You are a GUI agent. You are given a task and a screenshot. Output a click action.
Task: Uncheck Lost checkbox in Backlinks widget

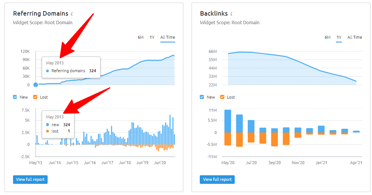pyautogui.click(x=222, y=97)
